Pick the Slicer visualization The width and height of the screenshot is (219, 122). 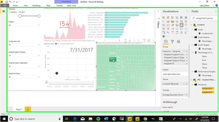163,33
